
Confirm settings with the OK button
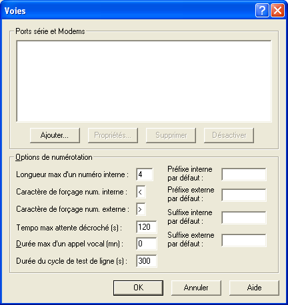[138, 288]
